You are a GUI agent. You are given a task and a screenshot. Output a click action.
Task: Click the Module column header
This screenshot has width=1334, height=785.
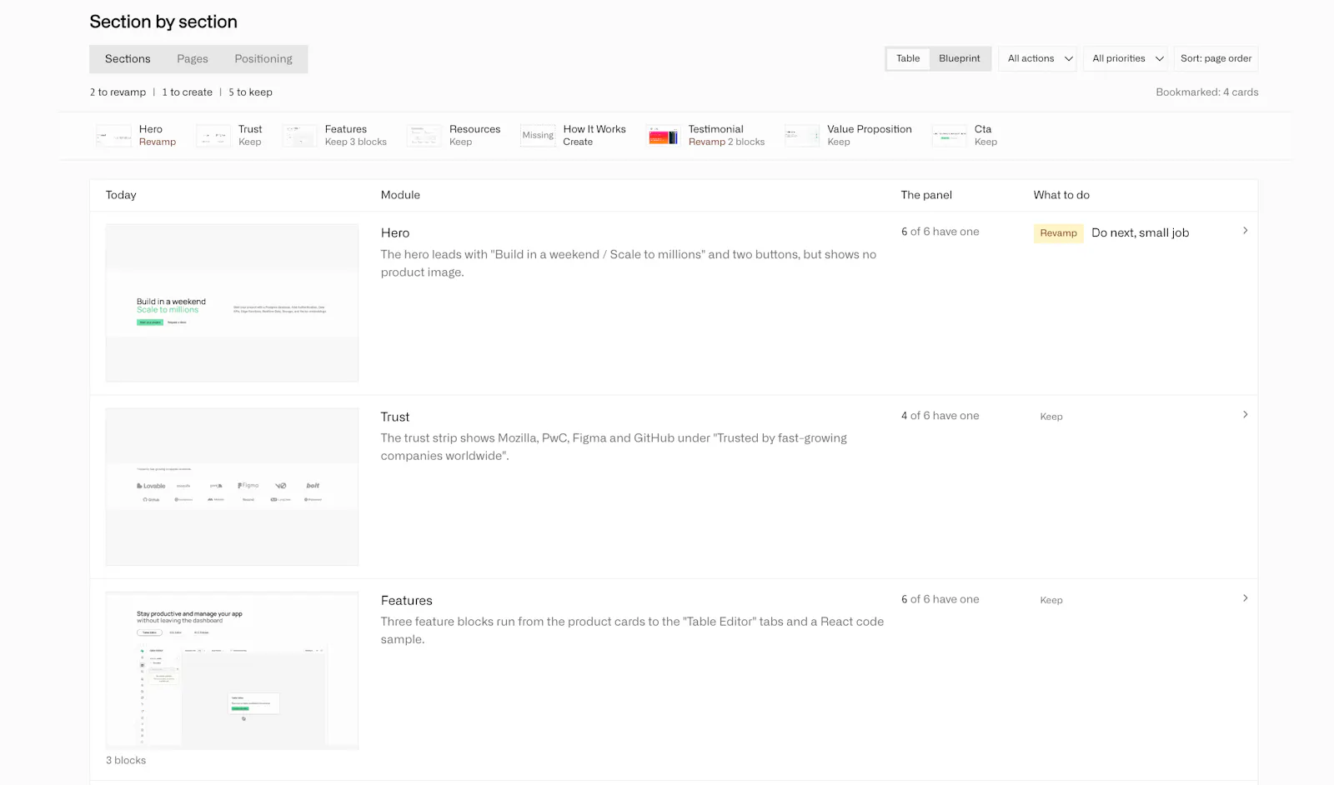[400, 195]
